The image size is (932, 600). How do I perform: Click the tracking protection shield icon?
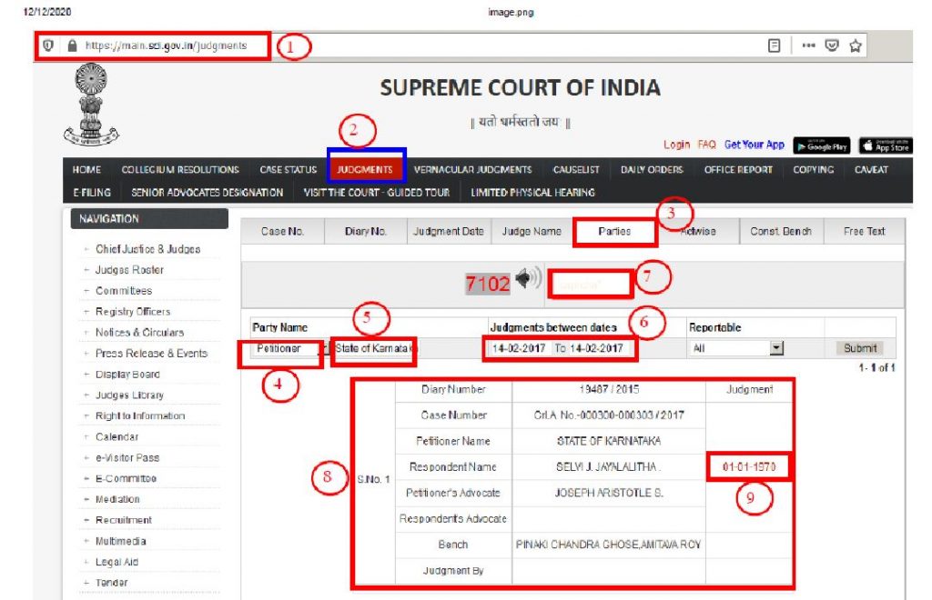tap(49, 45)
